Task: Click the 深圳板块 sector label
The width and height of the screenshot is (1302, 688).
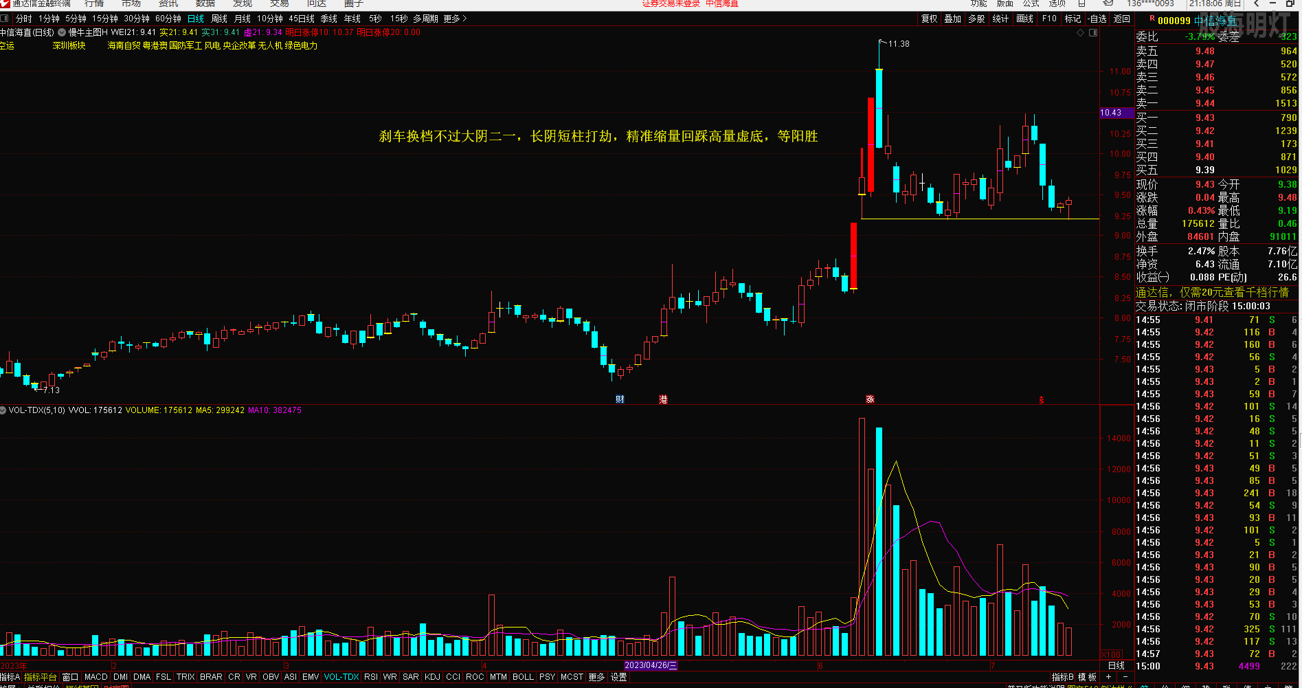Action: tap(69, 45)
